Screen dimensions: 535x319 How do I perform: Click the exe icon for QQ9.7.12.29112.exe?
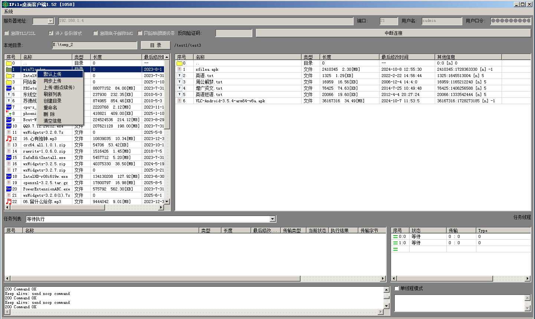coord(9,126)
